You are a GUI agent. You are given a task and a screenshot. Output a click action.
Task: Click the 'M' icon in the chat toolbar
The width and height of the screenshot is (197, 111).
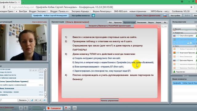(36, 100)
